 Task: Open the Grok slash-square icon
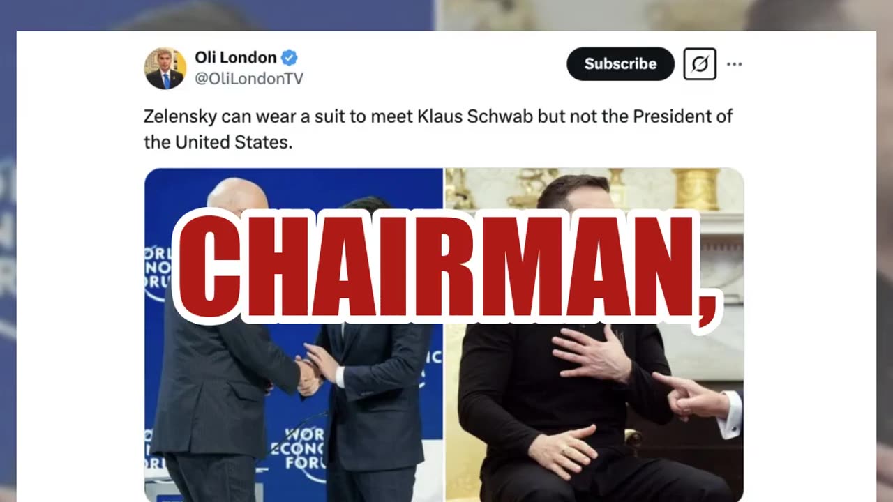(x=700, y=63)
